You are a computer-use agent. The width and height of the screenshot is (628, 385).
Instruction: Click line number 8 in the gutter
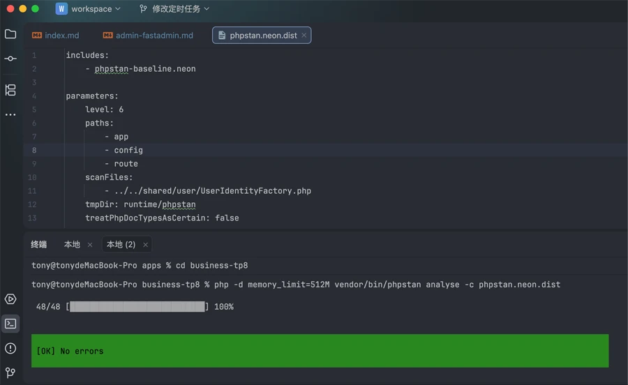(x=34, y=150)
